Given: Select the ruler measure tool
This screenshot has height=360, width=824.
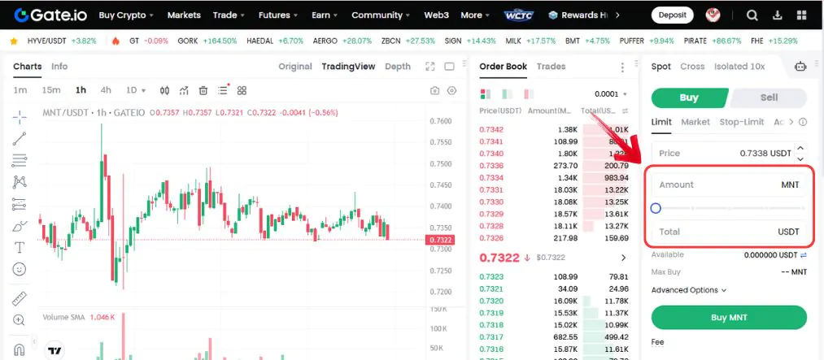Looking at the screenshot, I should (20, 298).
